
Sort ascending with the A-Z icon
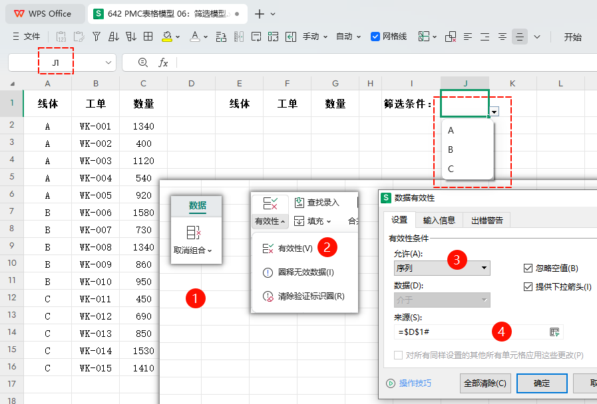click(113, 37)
